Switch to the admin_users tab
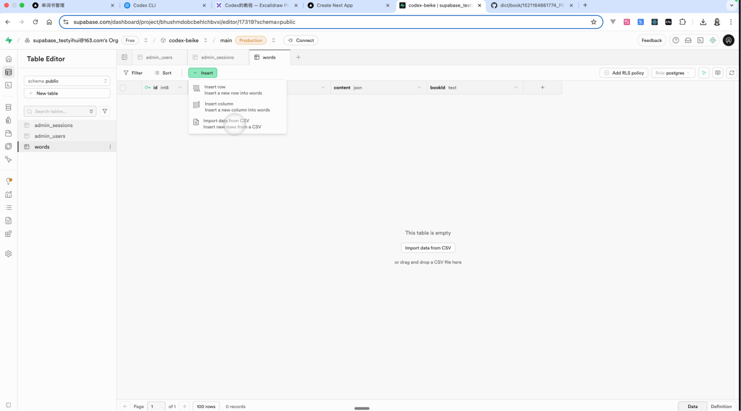 [158, 58]
